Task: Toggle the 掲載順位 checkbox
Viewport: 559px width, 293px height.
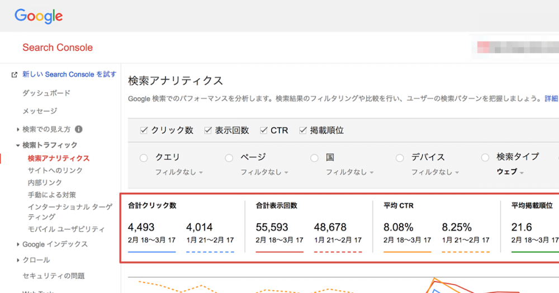Action: 302,130
